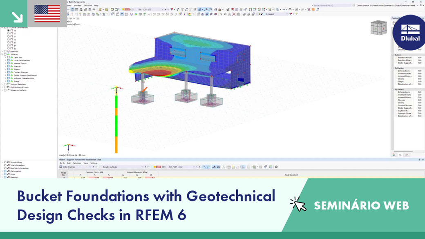Click the Seminário Web label
This screenshot has height=239, width=425.
(x=361, y=205)
